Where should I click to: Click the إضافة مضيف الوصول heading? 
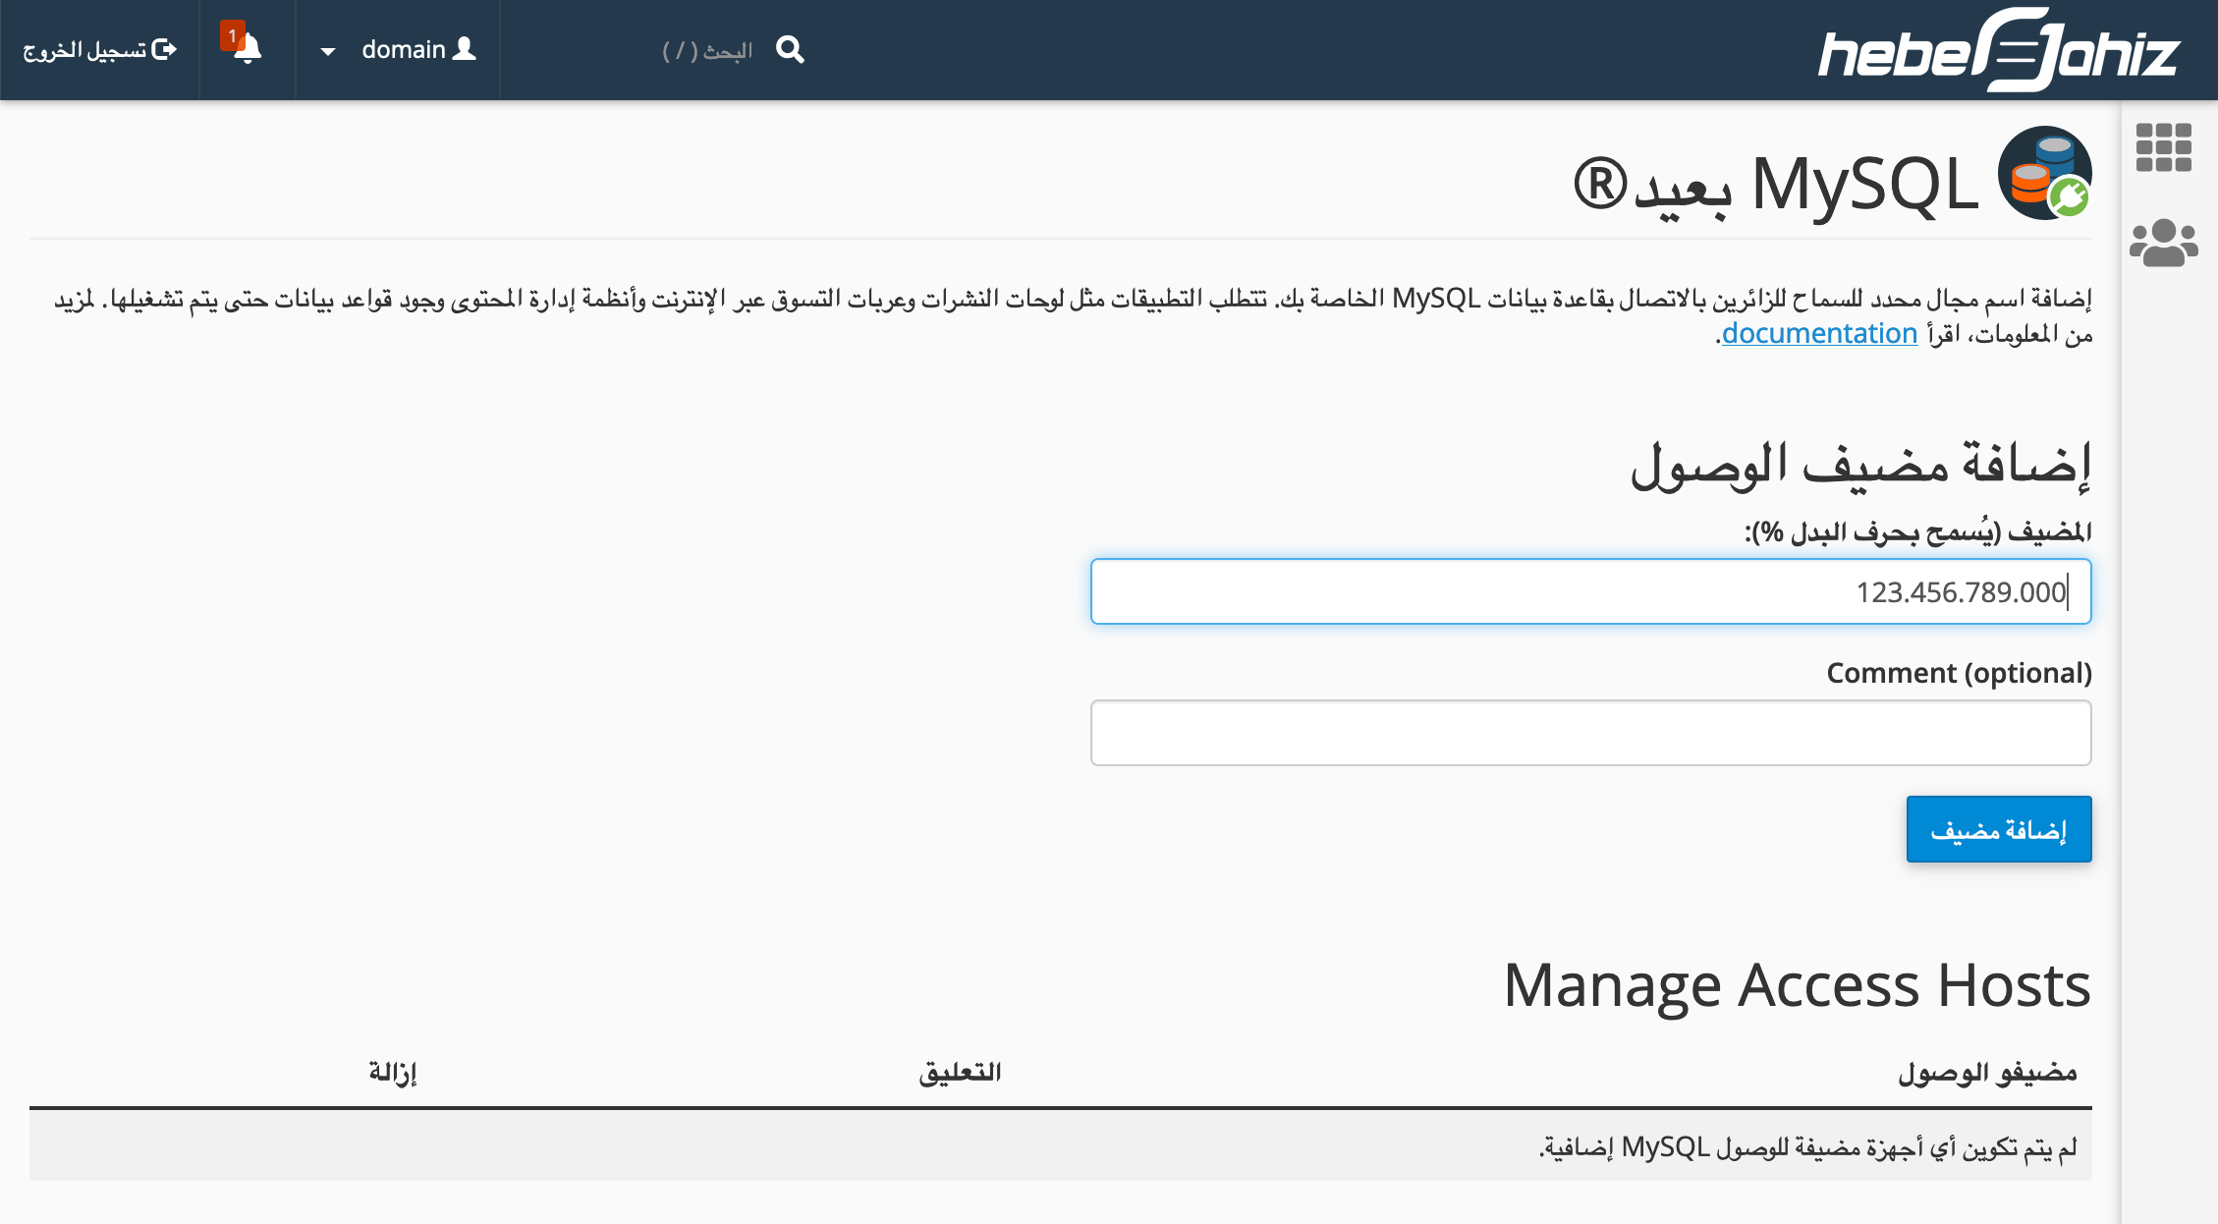1860,465
